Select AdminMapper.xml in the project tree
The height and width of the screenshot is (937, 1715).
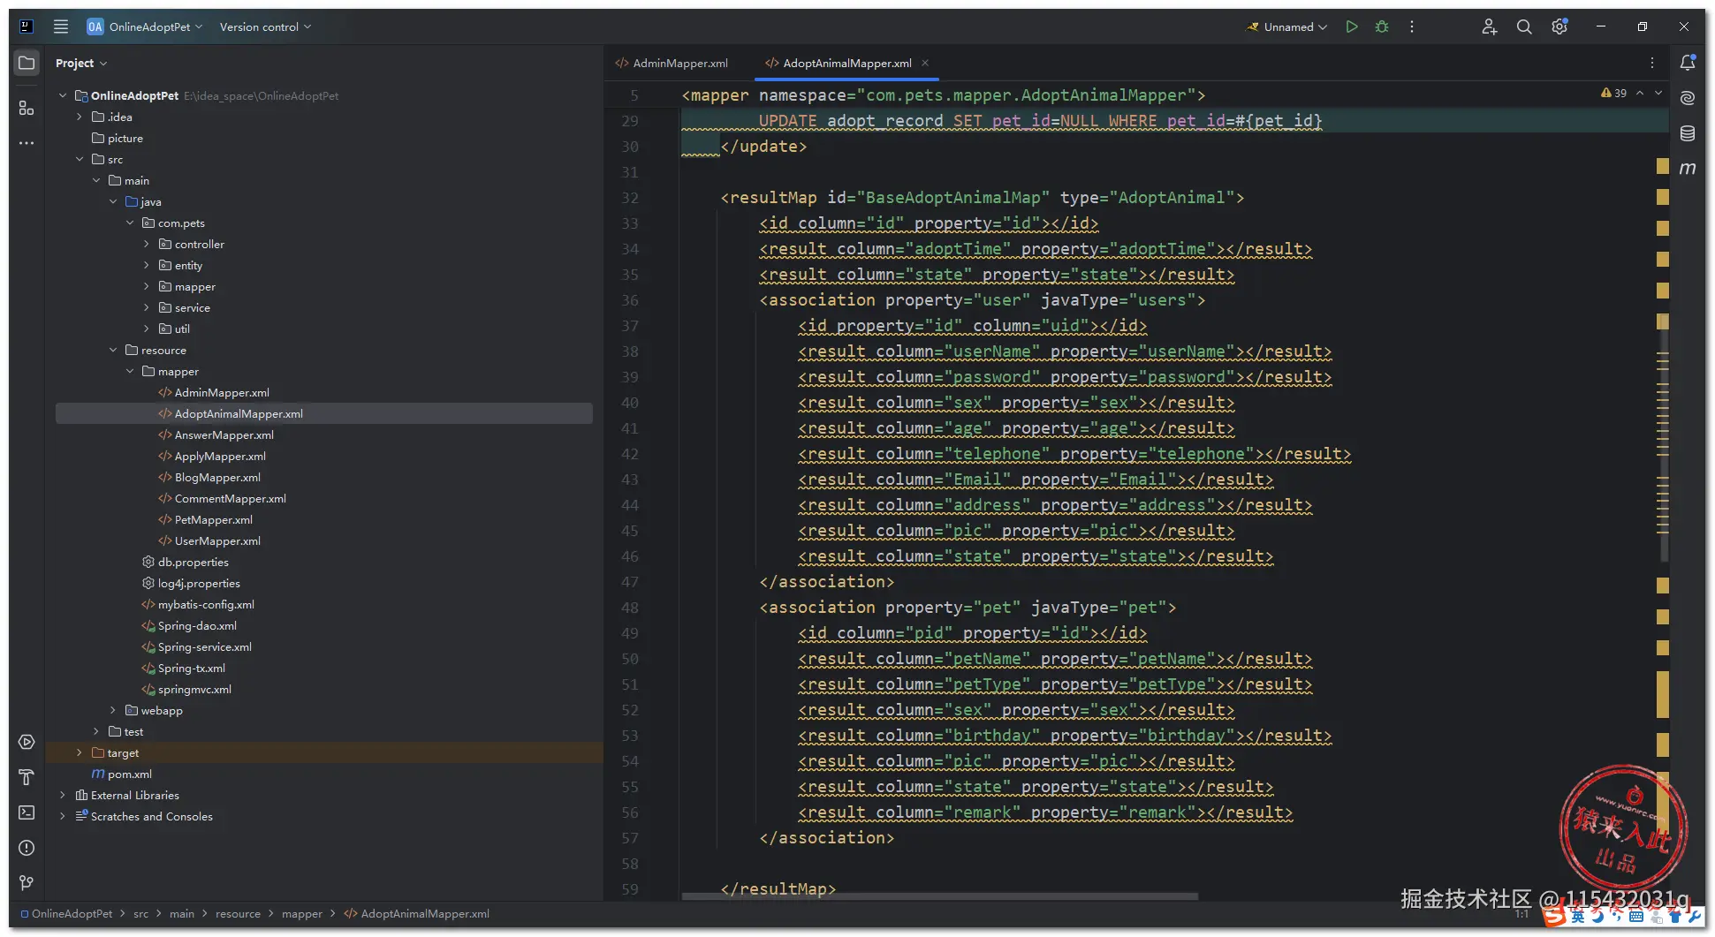click(x=221, y=392)
